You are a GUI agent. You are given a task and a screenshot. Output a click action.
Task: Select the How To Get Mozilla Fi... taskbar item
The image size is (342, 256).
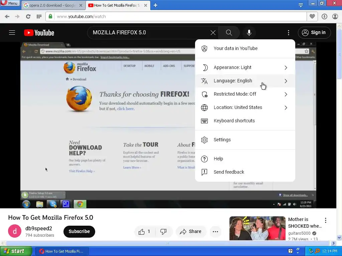coord(62,251)
